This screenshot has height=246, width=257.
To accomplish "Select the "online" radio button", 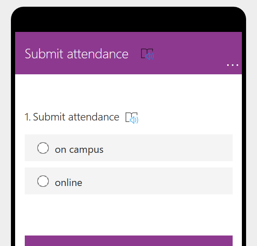I will click(43, 181).
